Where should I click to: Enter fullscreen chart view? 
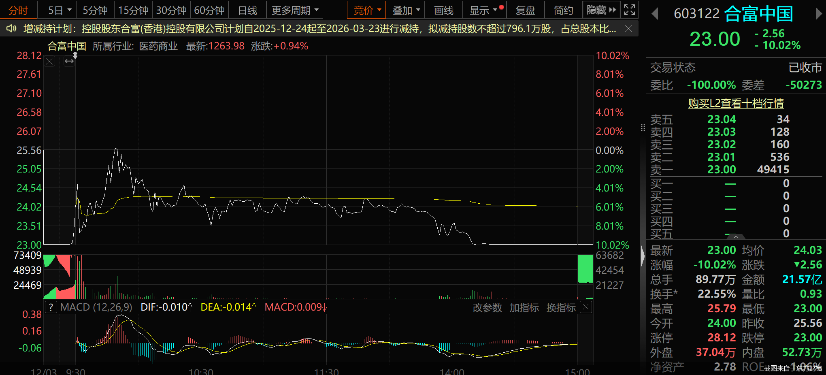point(629,10)
